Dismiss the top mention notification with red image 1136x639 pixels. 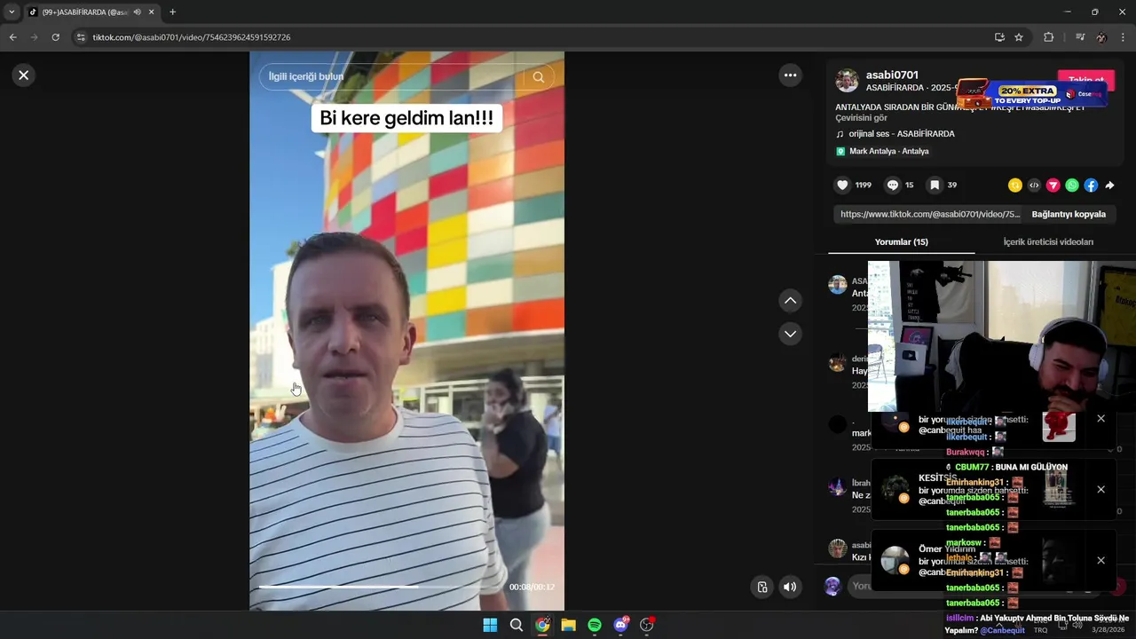[x=1100, y=418]
